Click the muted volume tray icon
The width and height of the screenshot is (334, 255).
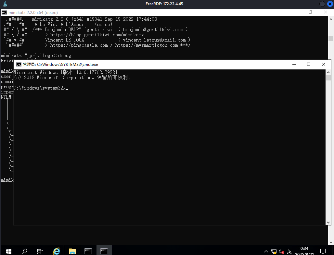click(x=281, y=252)
